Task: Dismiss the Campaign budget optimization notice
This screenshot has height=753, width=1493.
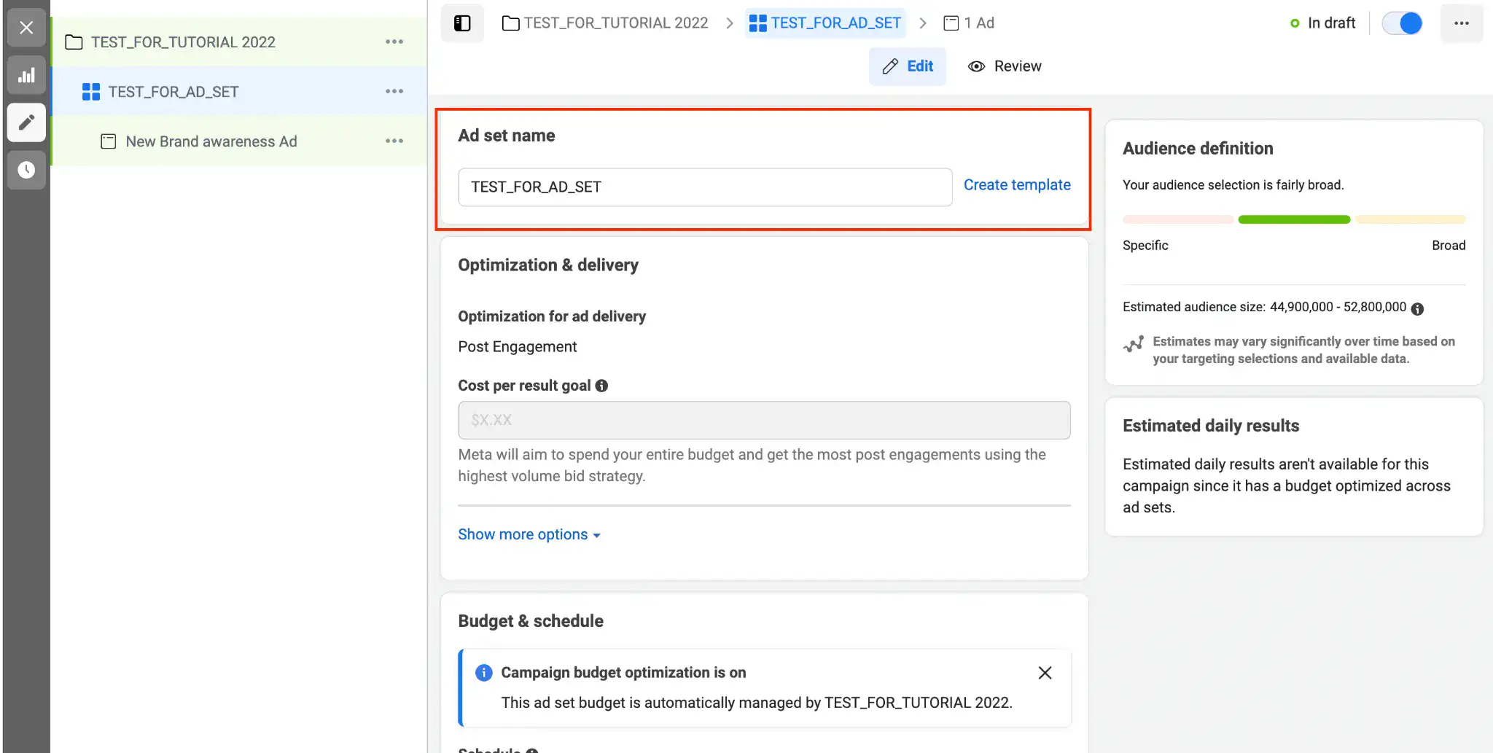Action: 1045,673
